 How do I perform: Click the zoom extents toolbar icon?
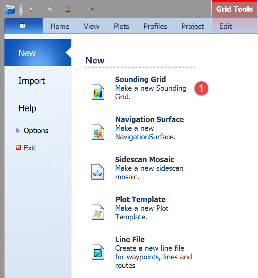tap(68, 10)
